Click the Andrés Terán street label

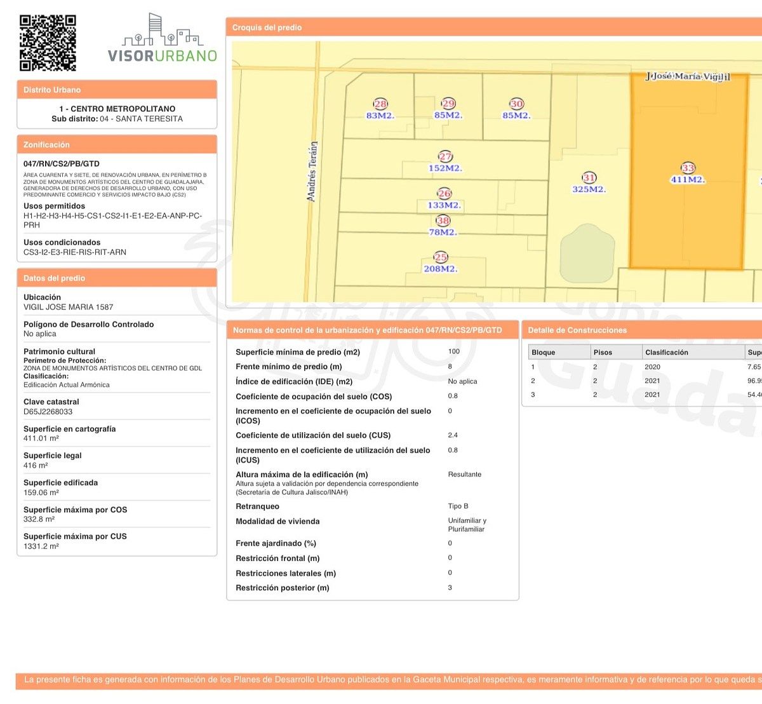[x=312, y=172]
